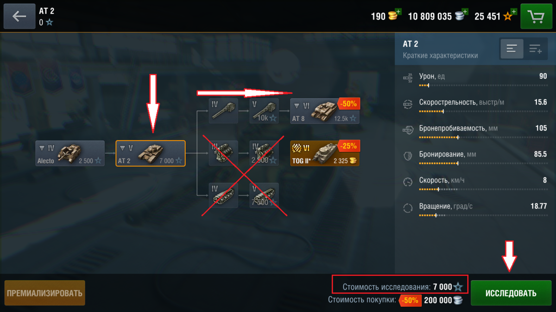The height and width of the screenshot is (312, 556).
Task: Open TOG II* premium tank card
Action: 325,153
